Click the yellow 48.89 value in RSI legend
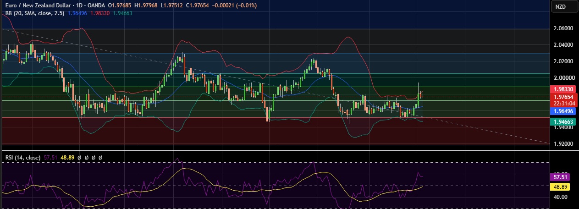579x209 pixels. click(x=68, y=157)
